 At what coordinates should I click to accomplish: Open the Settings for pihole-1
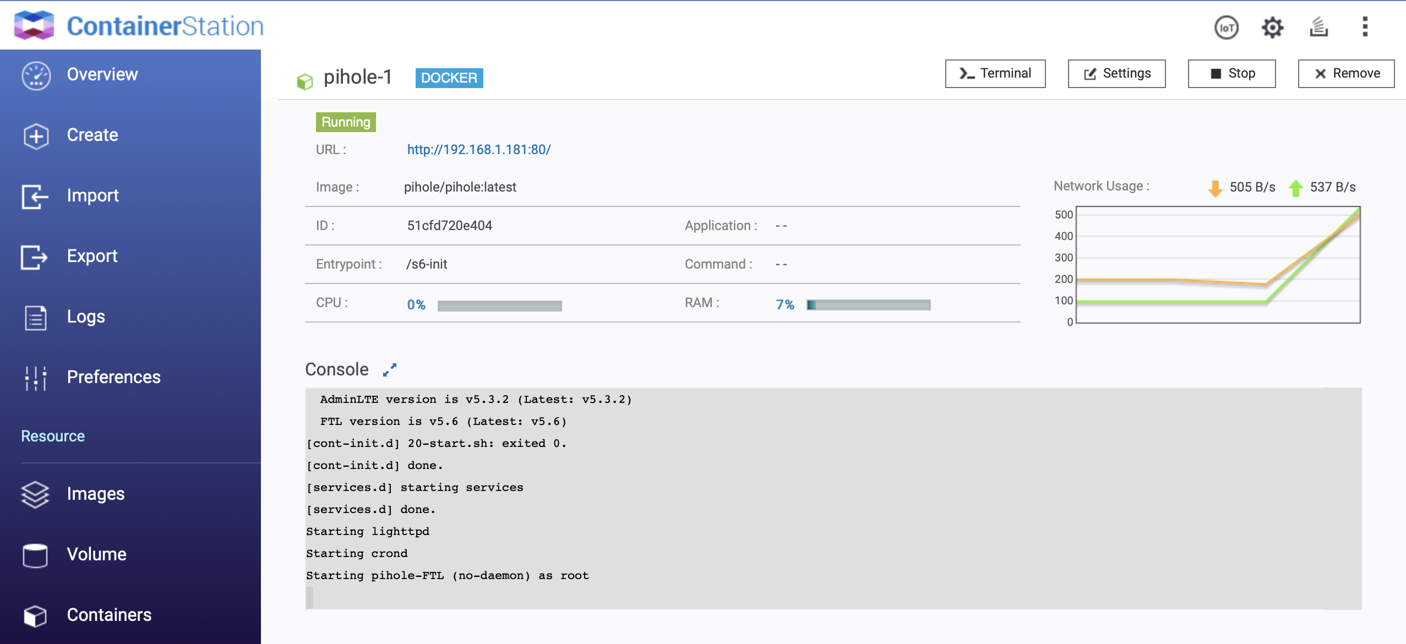coord(1118,74)
